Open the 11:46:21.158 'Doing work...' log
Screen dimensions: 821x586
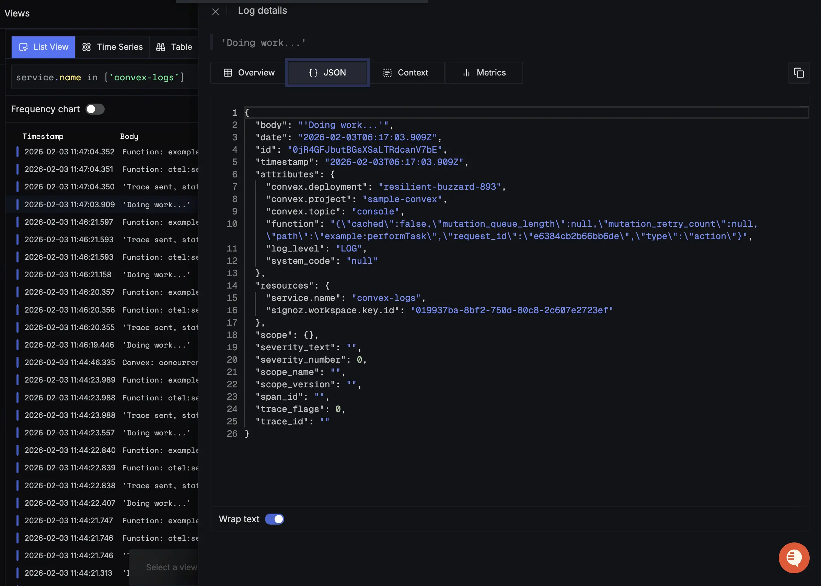pos(108,274)
